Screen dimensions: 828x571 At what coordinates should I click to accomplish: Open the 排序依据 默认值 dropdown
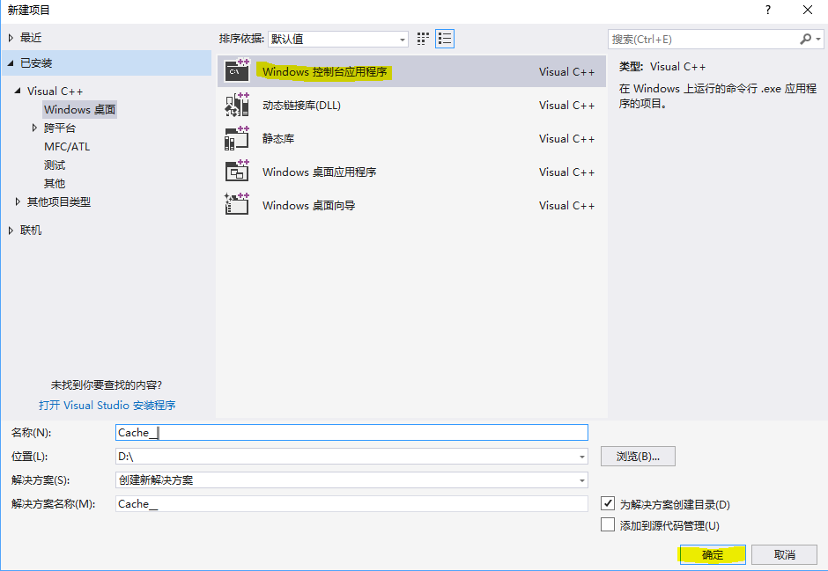(x=338, y=39)
